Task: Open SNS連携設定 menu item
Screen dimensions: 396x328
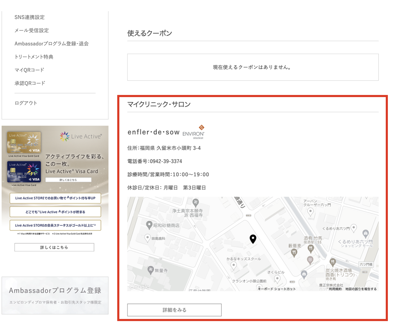Action: [30, 17]
